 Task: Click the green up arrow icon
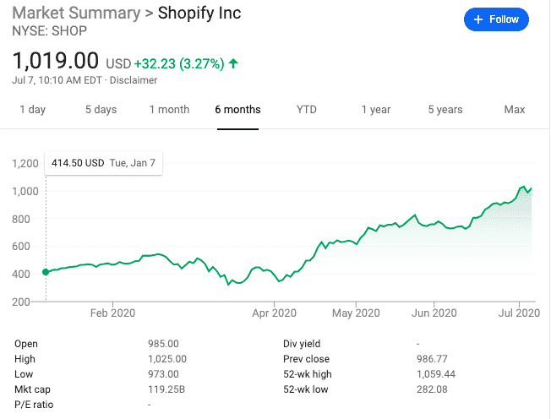[x=233, y=63]
